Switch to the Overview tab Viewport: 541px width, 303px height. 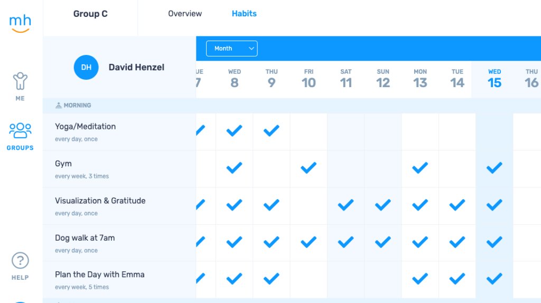[x=185, y=13]
